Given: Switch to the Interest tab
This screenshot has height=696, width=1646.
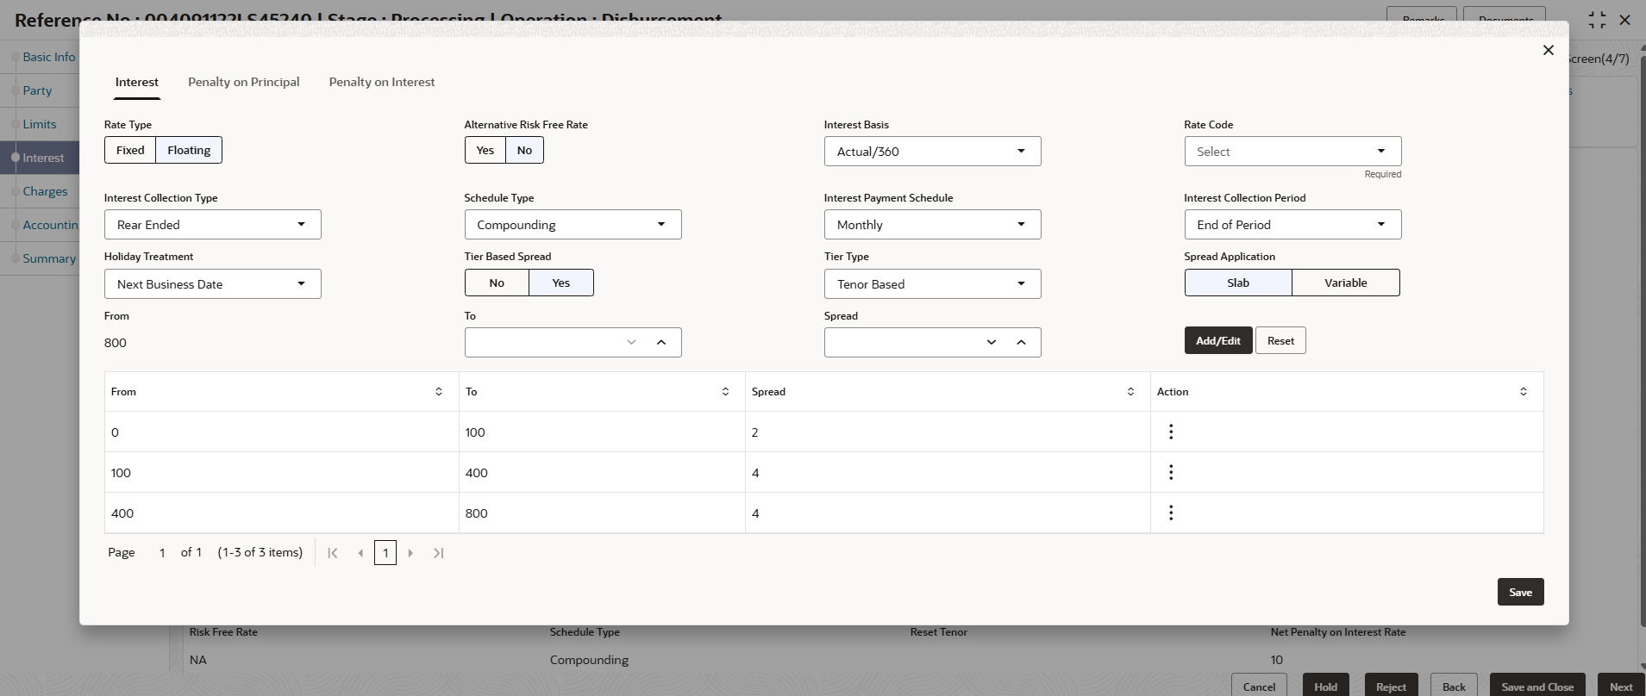Looking at the screenshot, I should tap(137, 82).
